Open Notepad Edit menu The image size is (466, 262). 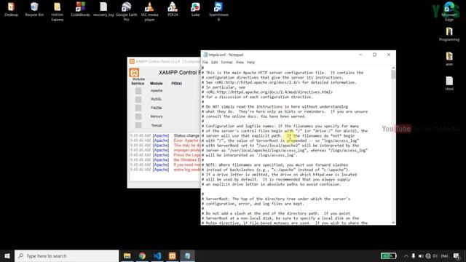tap(215, 62)
